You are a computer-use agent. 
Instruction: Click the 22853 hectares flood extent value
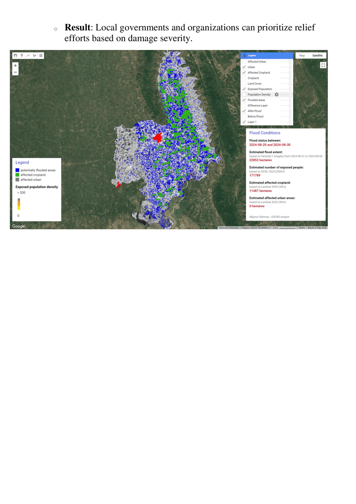coord(260,160)
